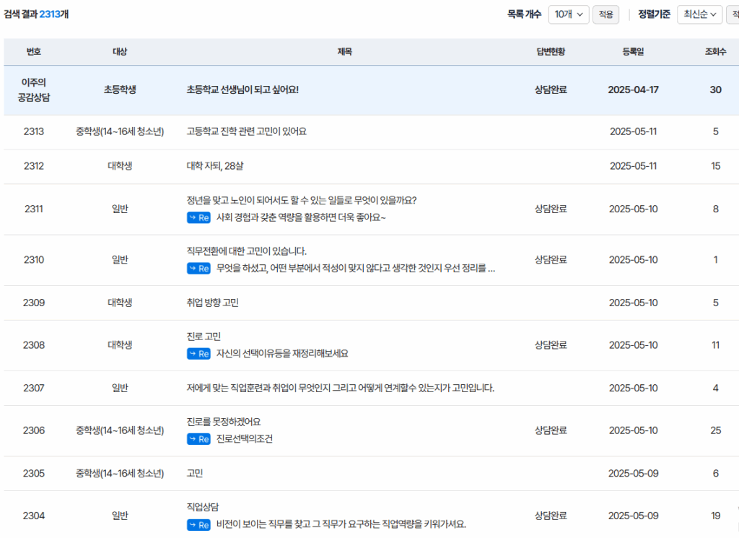This screenshot has height=538, width=739.
Task: Click row number 2304
Action: 34,516
